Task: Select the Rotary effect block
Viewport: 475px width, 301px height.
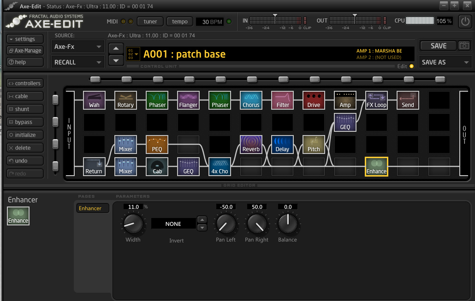Action: tap(125, 100)
